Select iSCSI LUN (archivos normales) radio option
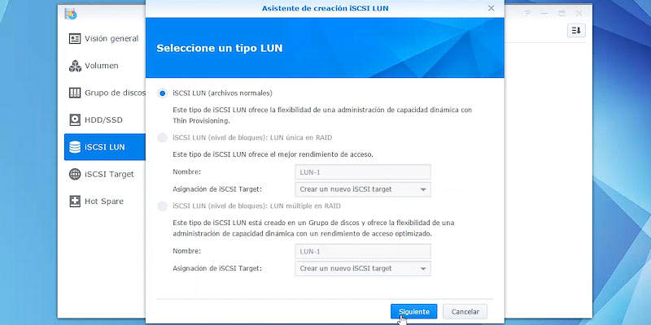The image size is (651, 325). (x=162, y=93)
